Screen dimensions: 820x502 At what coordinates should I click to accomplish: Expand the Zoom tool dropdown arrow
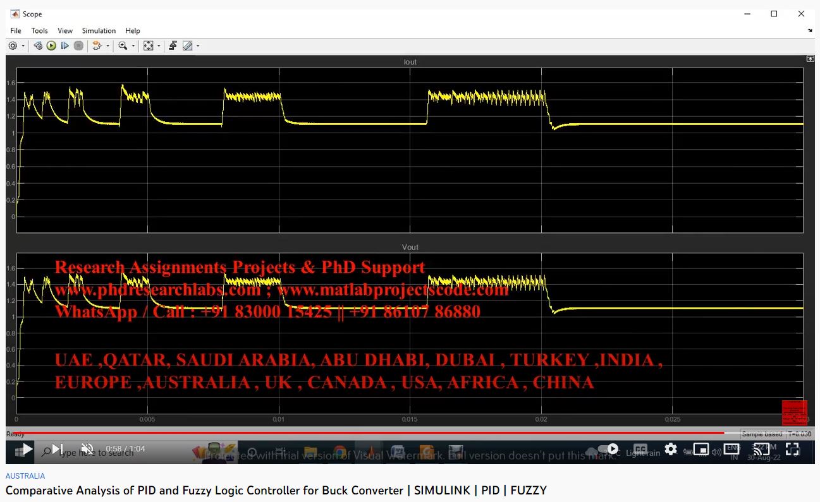[133, 46]
